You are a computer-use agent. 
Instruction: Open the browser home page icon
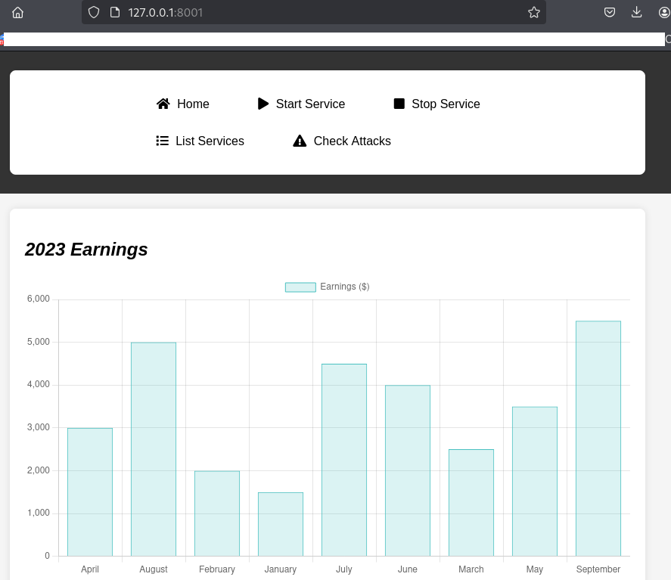[18, 12]
